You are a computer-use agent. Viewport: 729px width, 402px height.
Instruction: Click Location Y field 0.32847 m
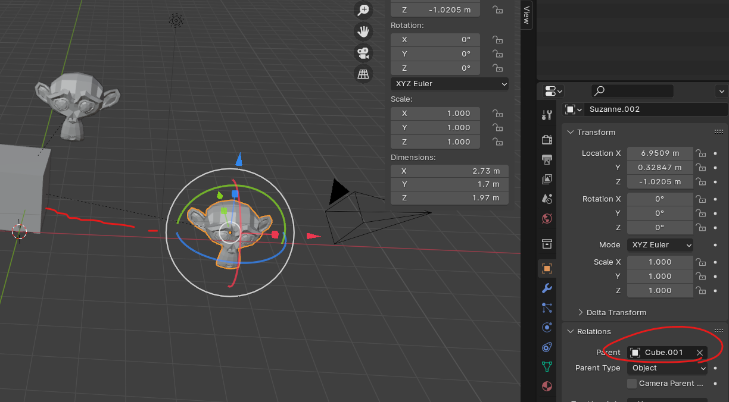[660, 168]
